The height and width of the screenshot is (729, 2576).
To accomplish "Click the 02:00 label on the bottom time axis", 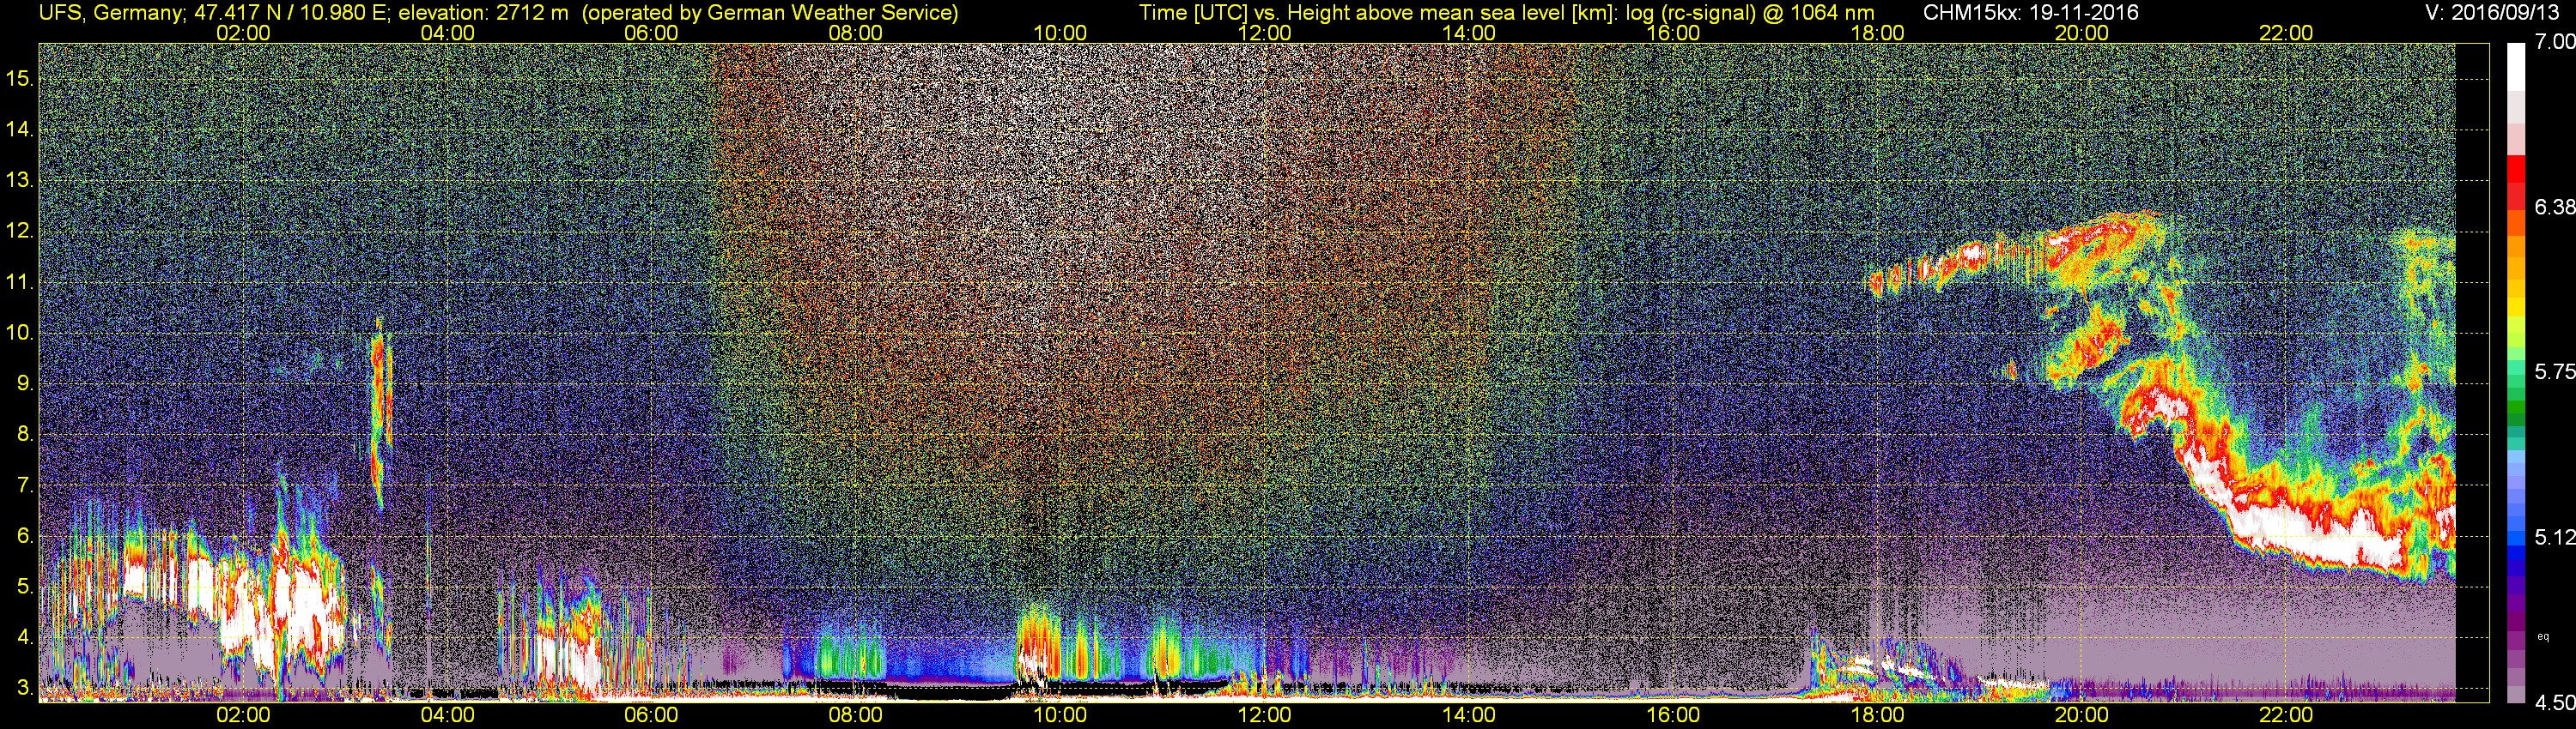I will (243, 715).
